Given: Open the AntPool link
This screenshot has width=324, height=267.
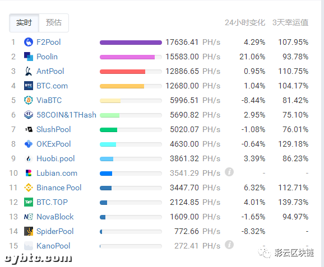Looking at the screenshot, I should coord(50,71).
